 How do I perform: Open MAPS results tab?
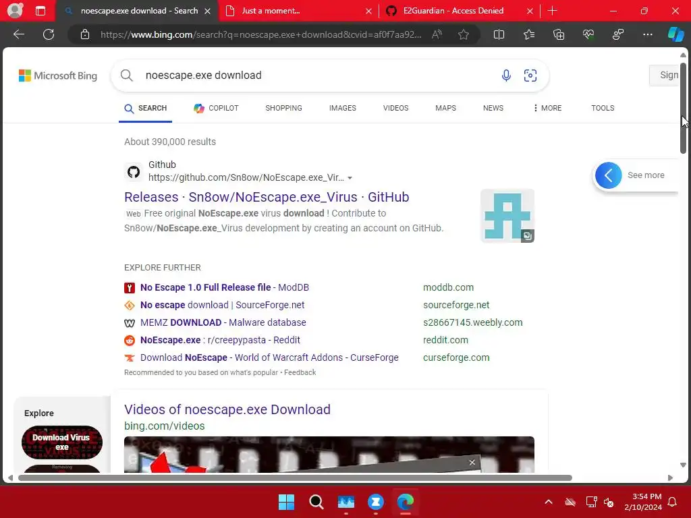click(x=445, y=108)
